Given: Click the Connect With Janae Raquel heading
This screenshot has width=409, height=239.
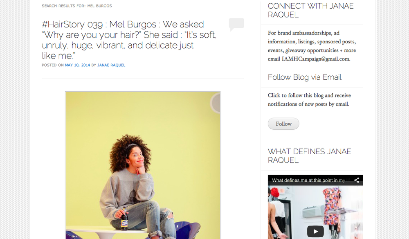Looking at the screenshot, I should [x=311, y=10].
